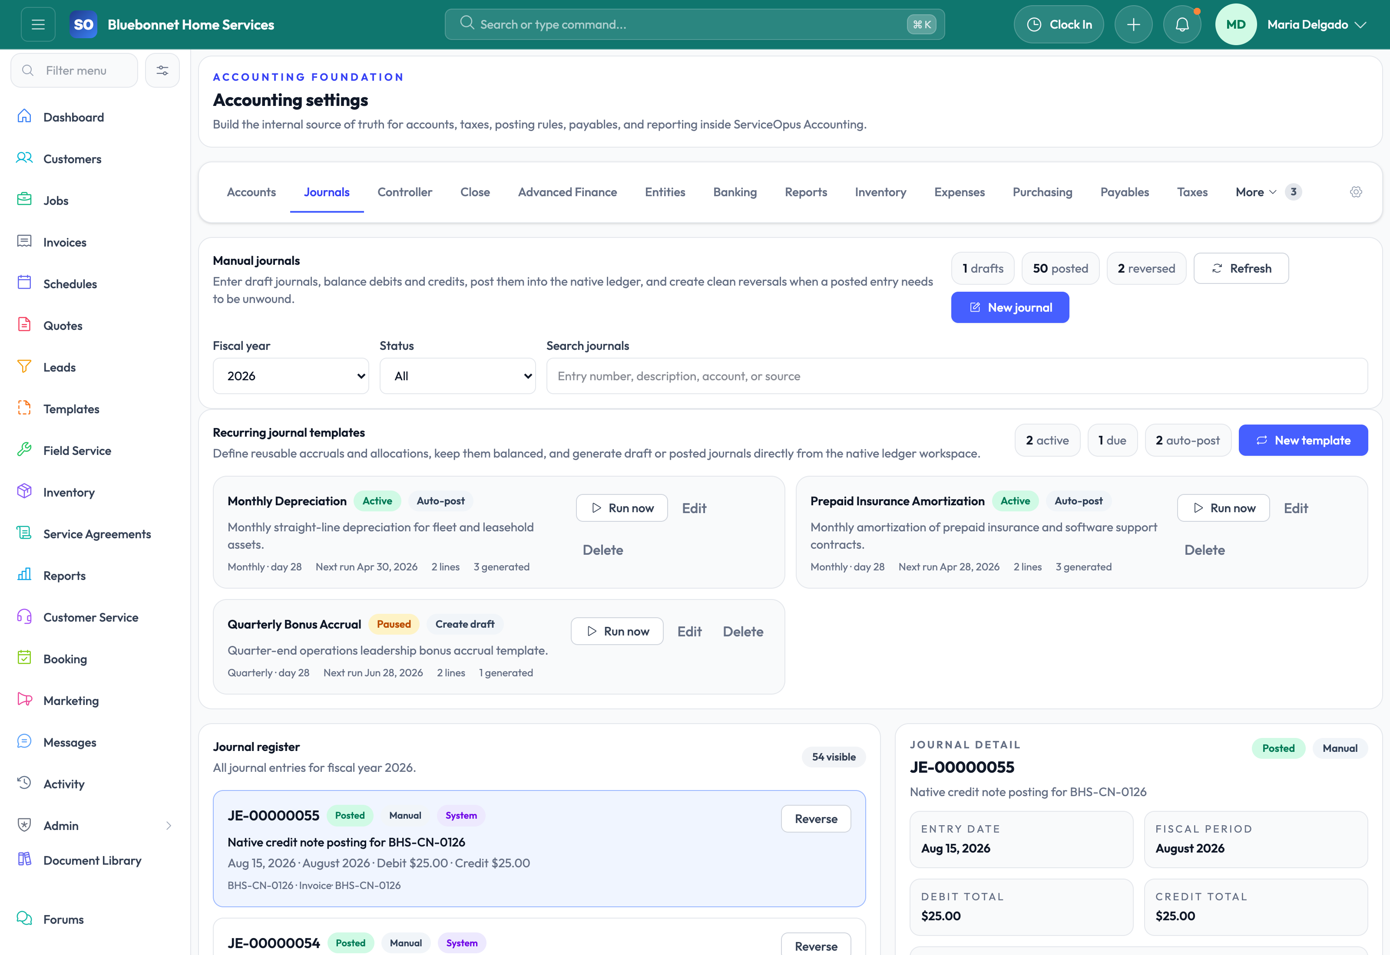Click the Activity history icon
The image size is (1390, 955).
click(x=25, y=783)
